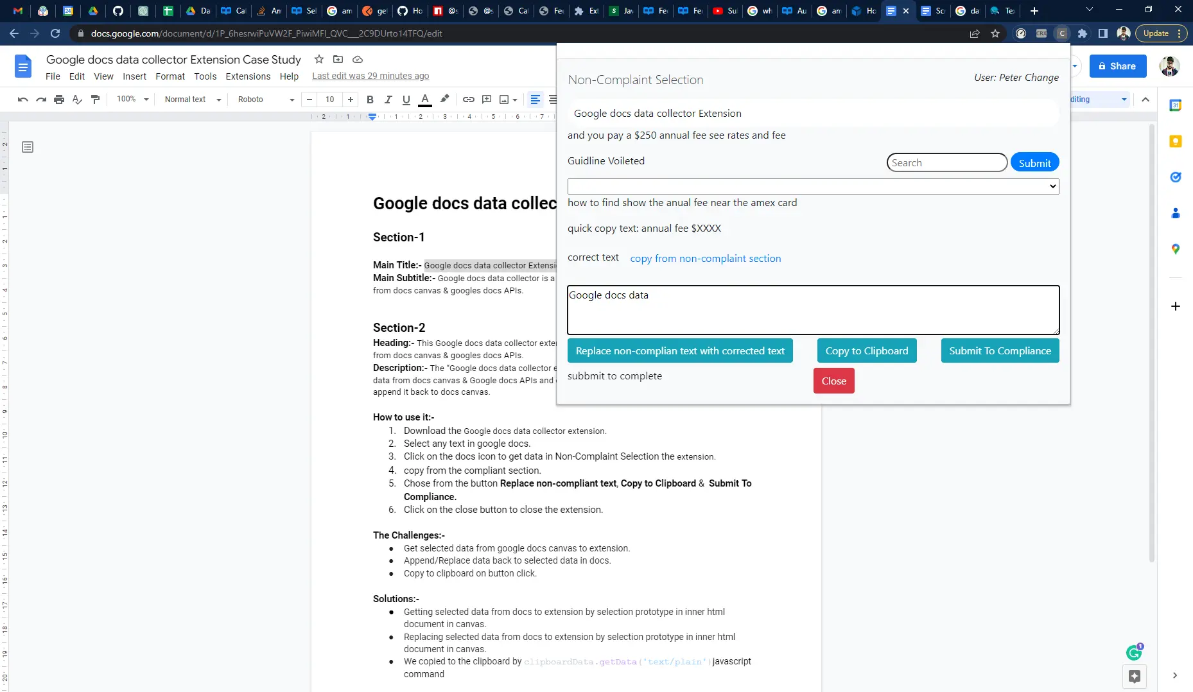
Task: Click the Print icon
Action: coord(59,99)
